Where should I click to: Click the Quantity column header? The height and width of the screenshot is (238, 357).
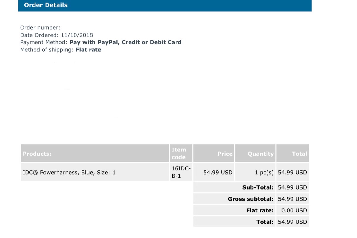[x=260, y=154]
